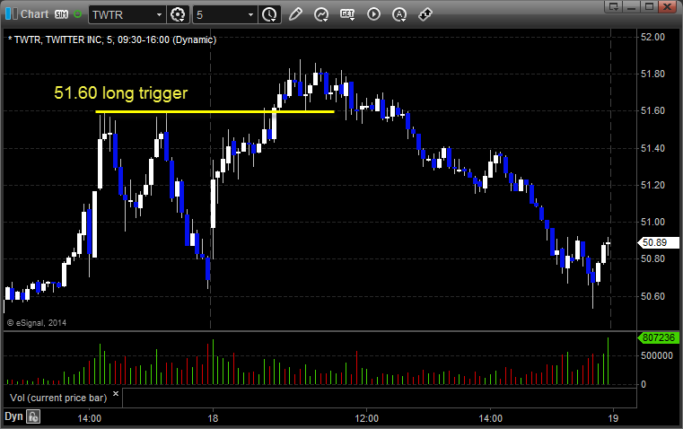The image size is (683, 429).
Task: Click the 50.89 current price tag
Action: [658, 242]
